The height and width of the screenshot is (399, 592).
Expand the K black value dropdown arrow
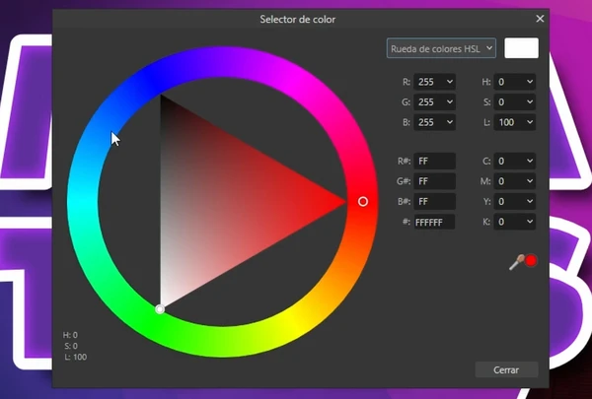pos(530,222)
